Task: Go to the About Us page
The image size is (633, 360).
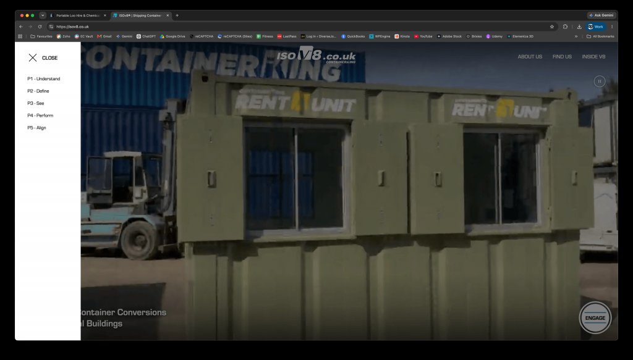Action: pos(530,57)
